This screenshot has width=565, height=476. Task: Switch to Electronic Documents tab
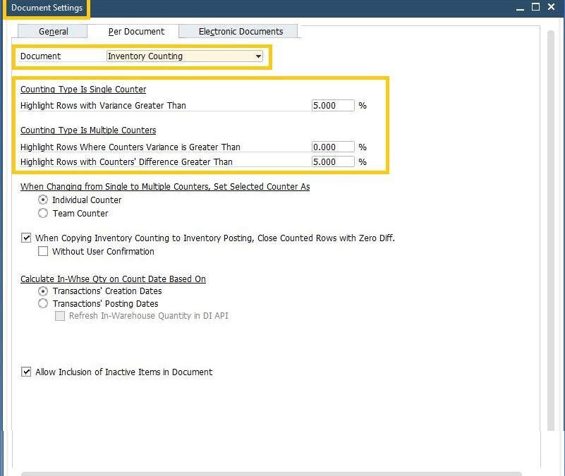[x=241, y=32]
